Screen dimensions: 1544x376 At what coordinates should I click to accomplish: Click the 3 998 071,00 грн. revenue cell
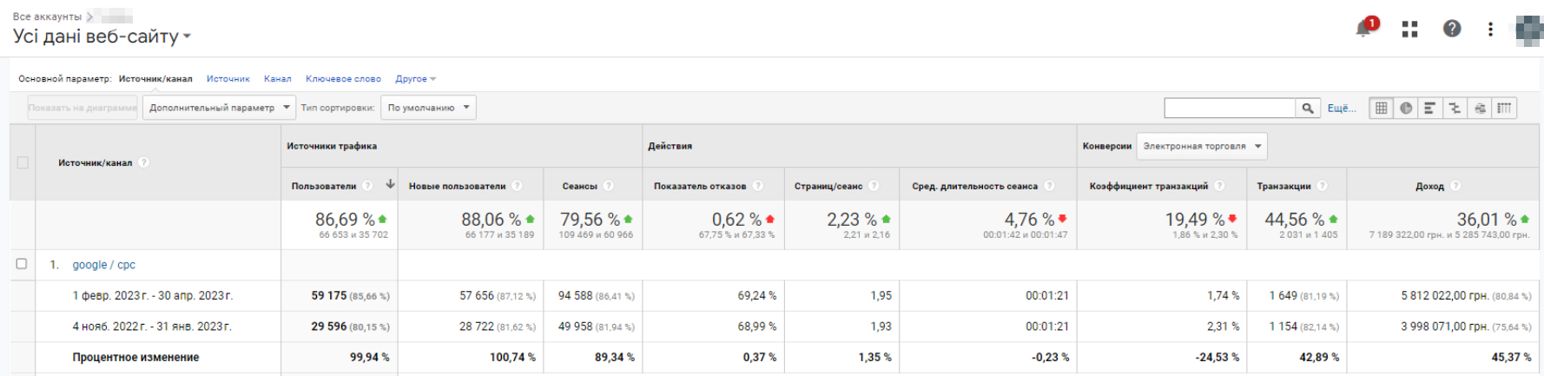1445,327
